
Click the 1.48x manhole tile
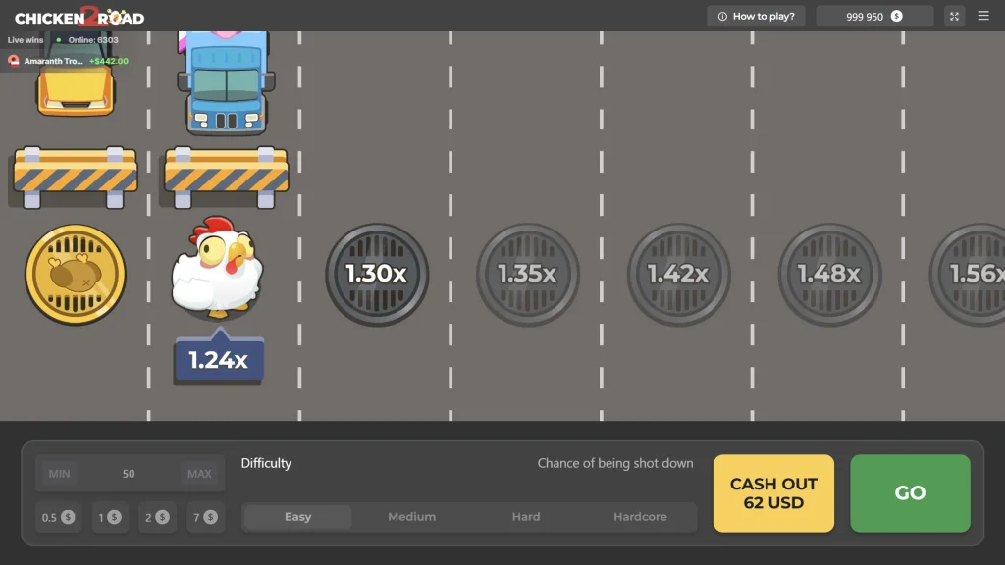[829, 275]
